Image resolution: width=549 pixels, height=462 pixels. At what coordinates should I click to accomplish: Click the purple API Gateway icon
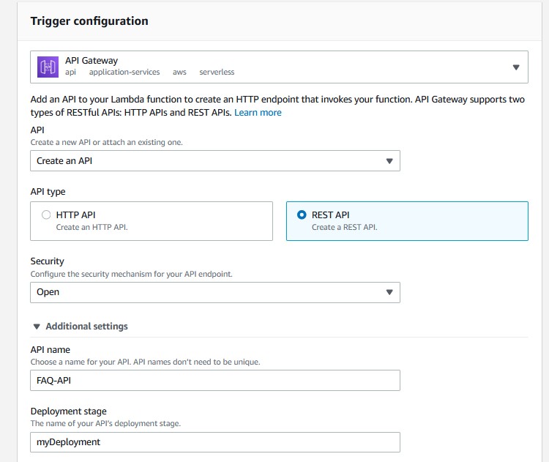click(x=48, y=67)
